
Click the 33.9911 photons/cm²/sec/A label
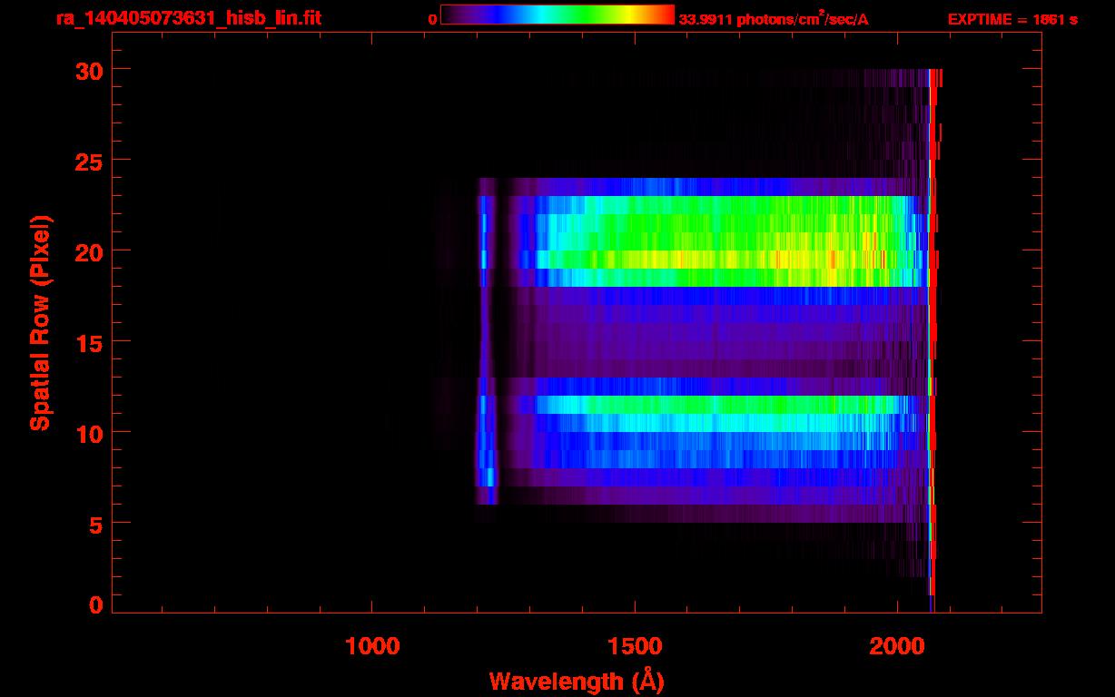pos(774,18)
